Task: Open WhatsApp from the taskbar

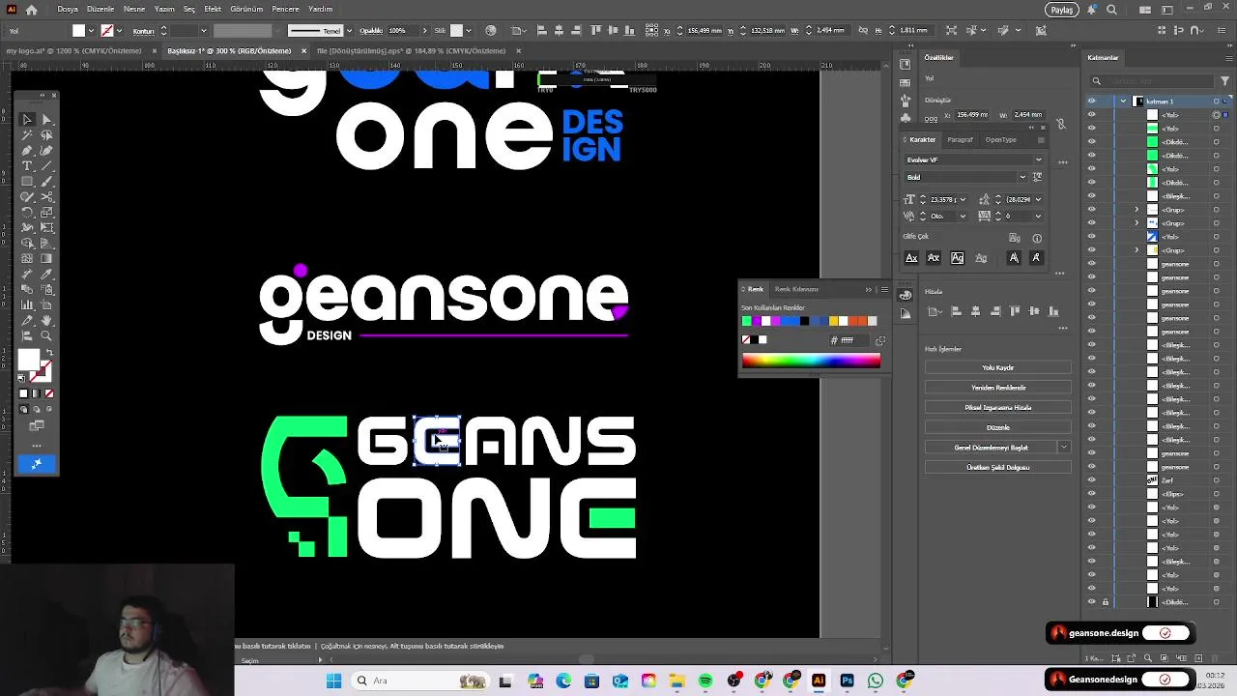Action: point(875,681)
